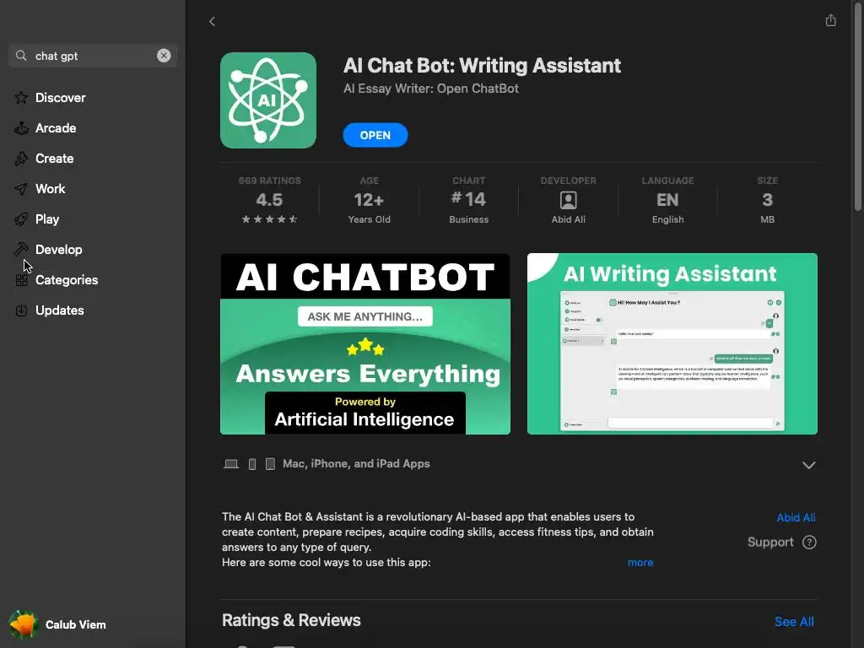This screenshot has height=648, width=864.
Task: Open Calub Viem account name
Action: [x=75, y=625]
